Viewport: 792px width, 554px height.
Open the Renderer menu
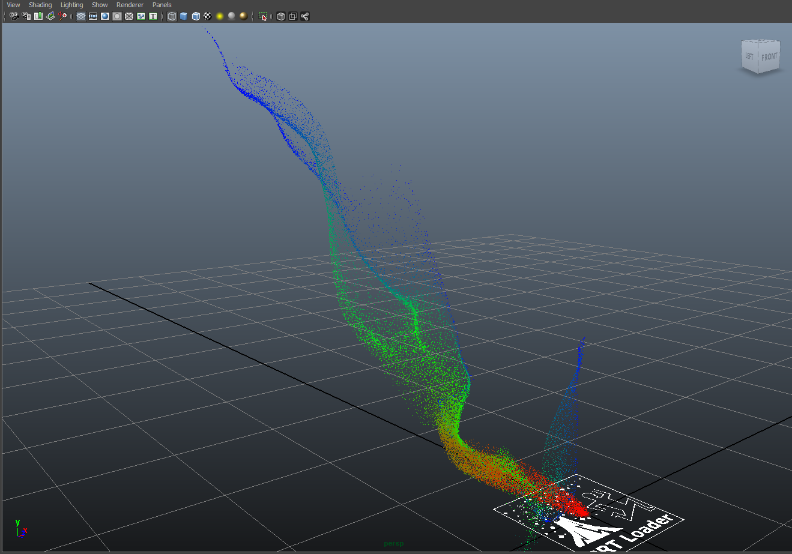[x=130, y=5]
